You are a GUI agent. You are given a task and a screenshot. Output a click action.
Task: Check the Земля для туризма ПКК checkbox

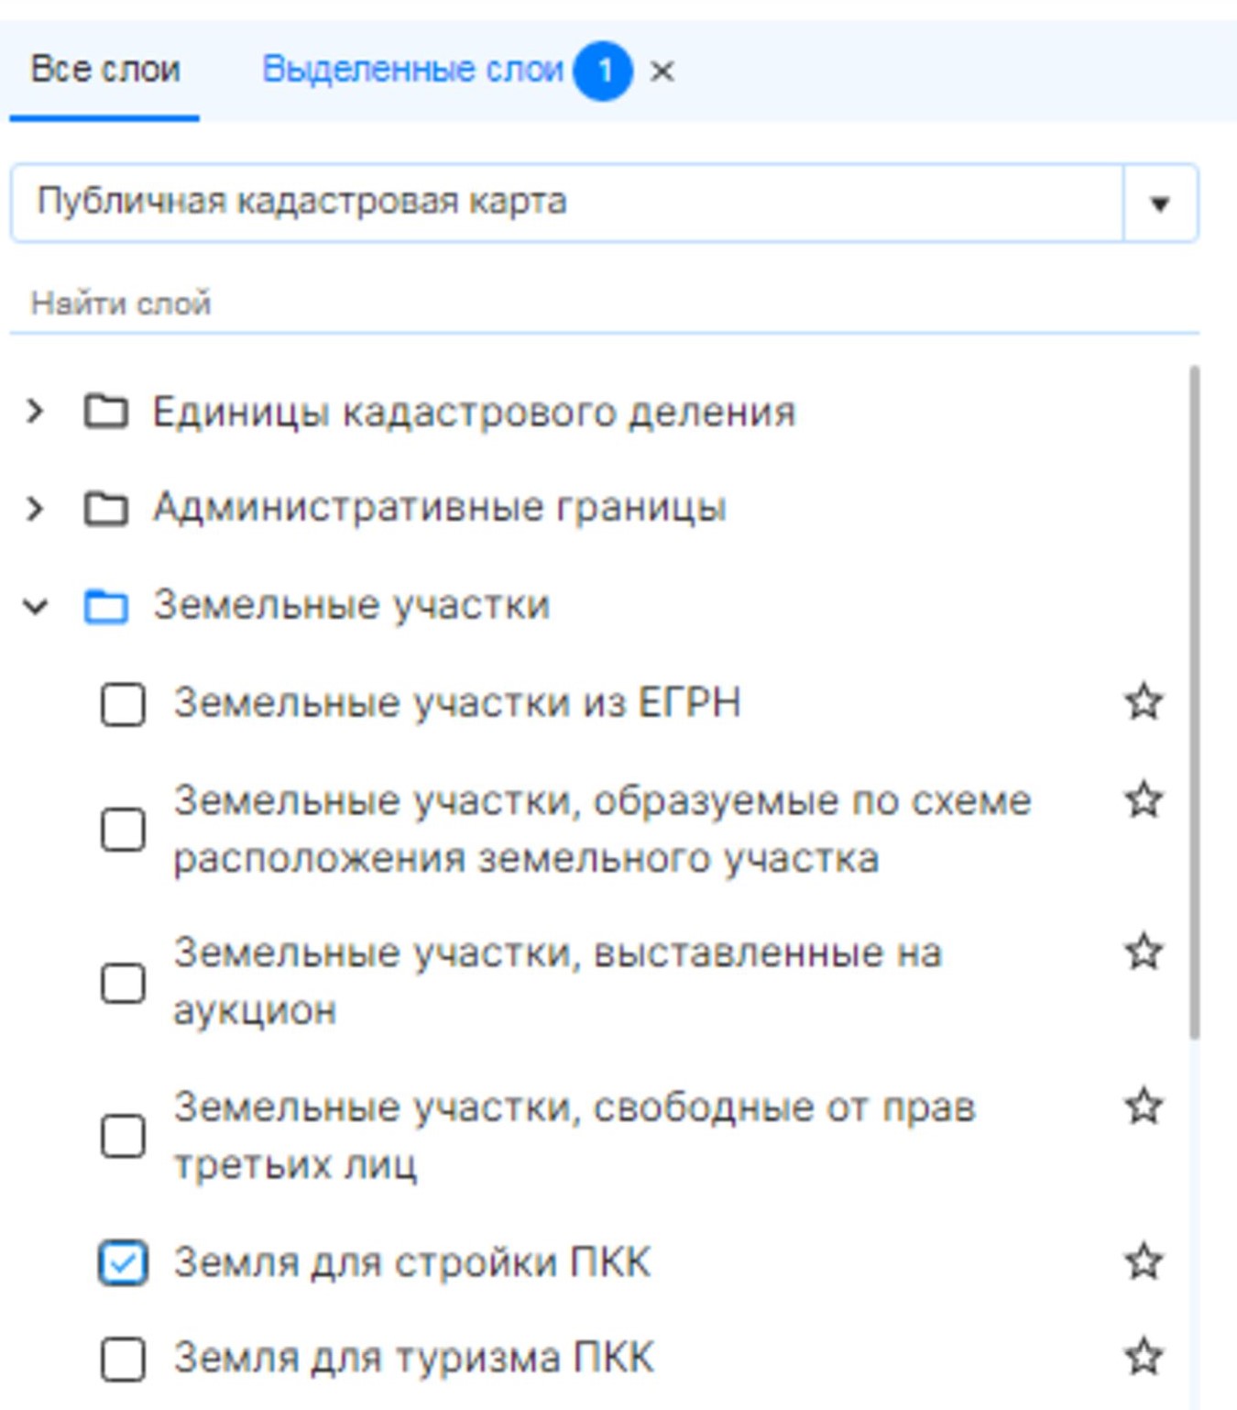tap(123, 1358)
